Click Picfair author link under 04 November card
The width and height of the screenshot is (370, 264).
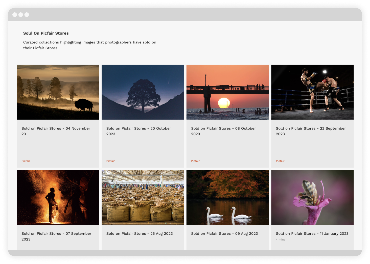26,161
